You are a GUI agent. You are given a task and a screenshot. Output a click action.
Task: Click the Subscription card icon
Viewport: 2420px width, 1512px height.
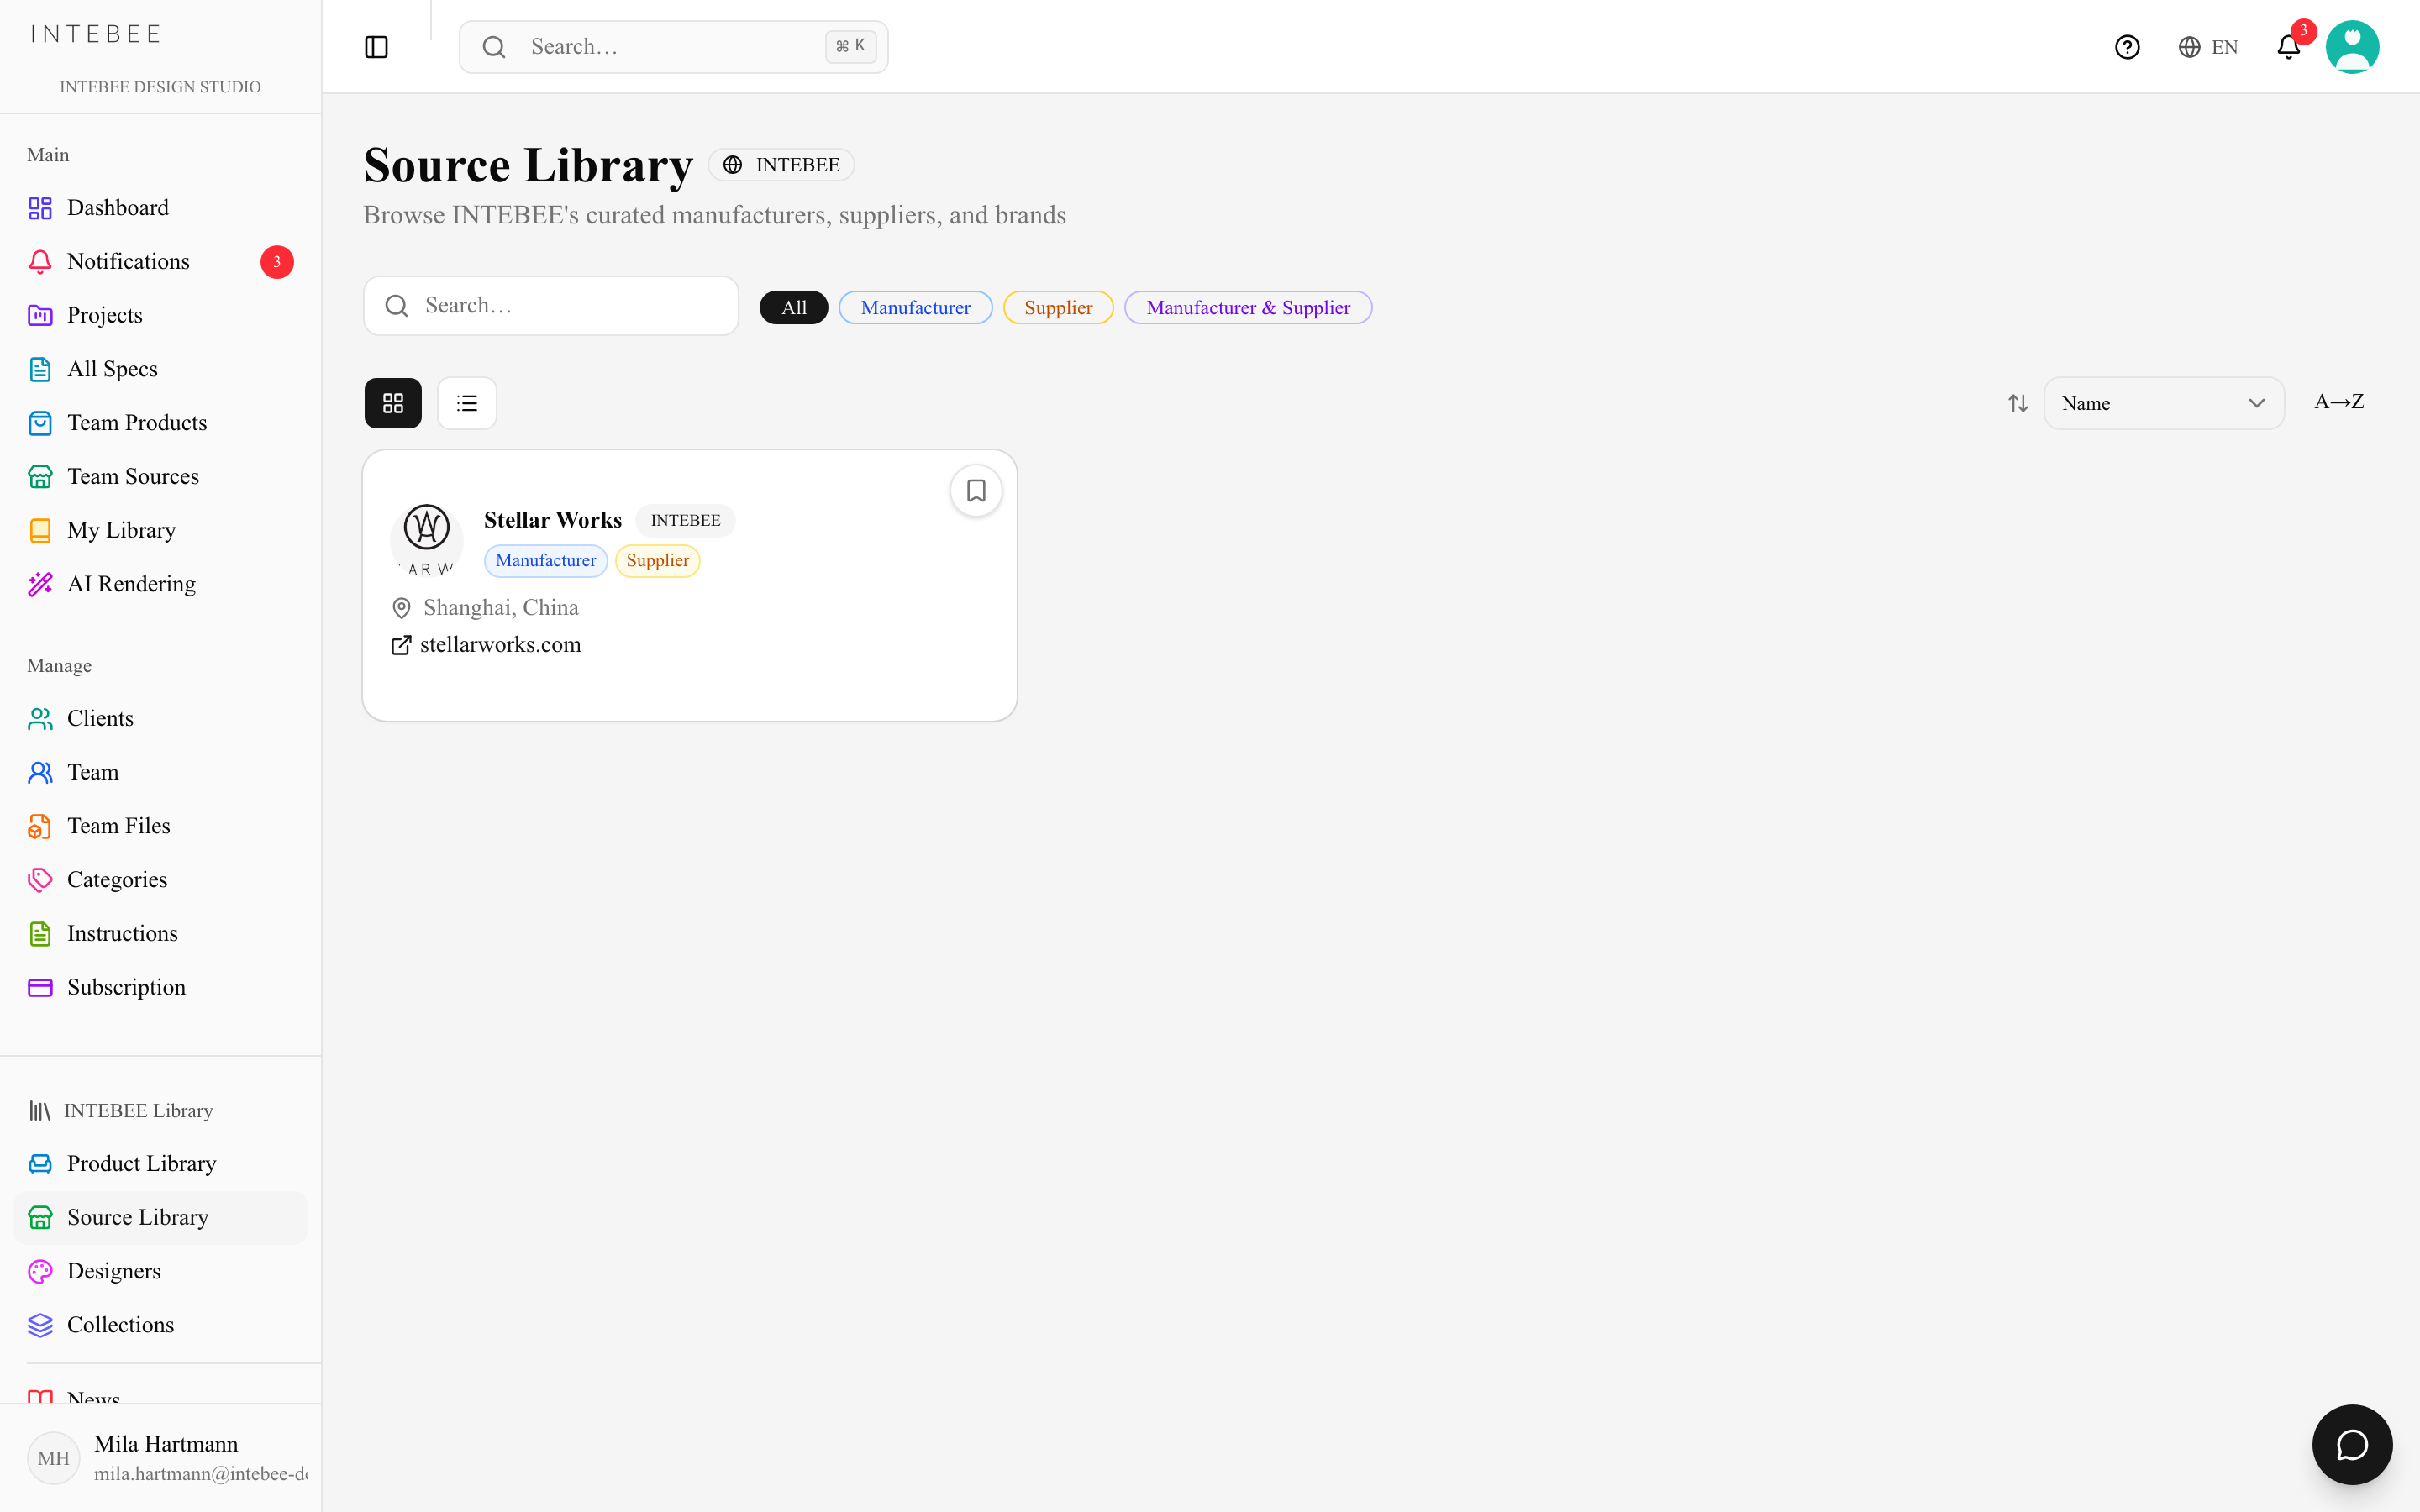coord(40,987)
